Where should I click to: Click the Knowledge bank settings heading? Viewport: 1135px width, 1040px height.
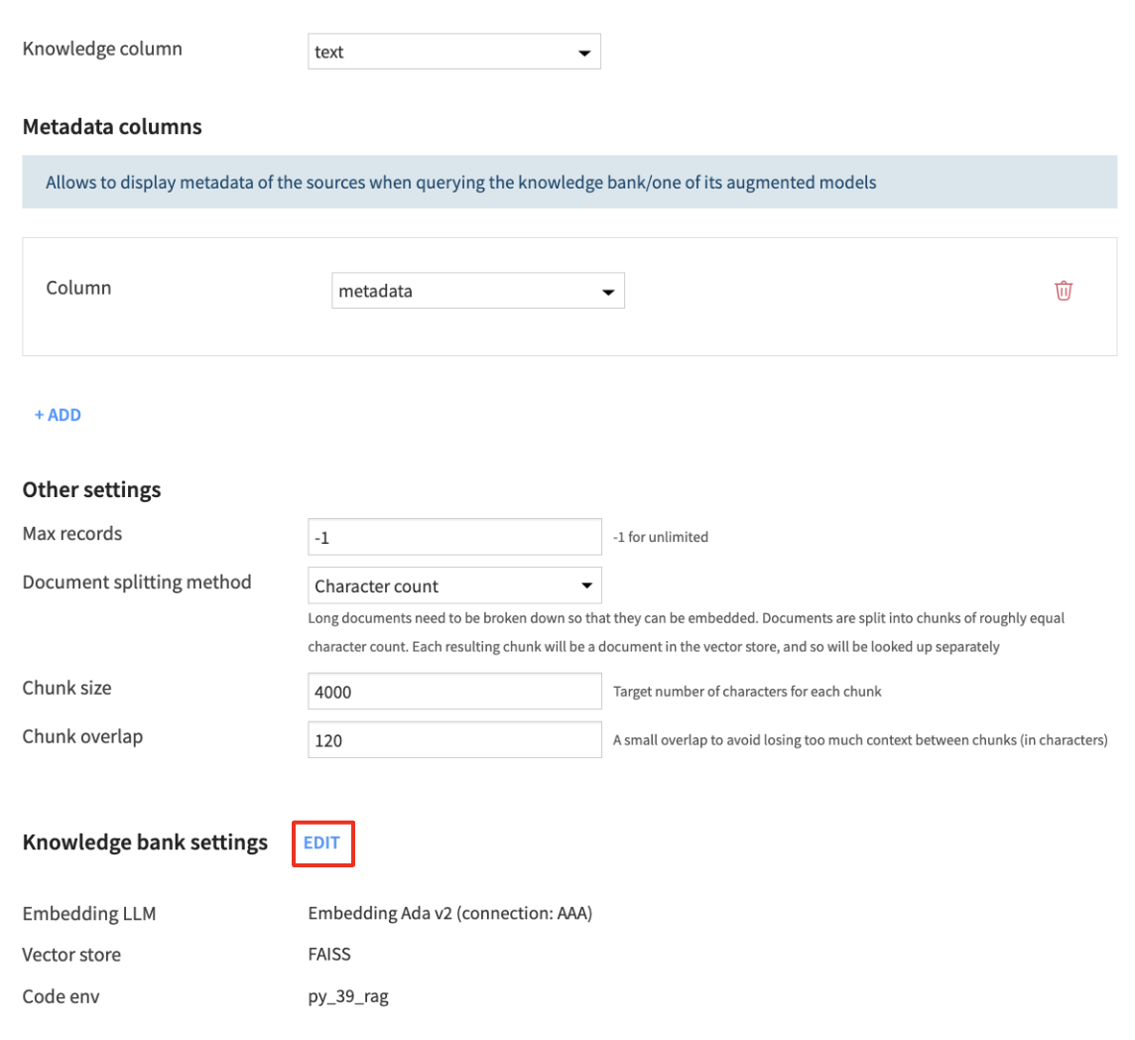(x=145, y=843)
